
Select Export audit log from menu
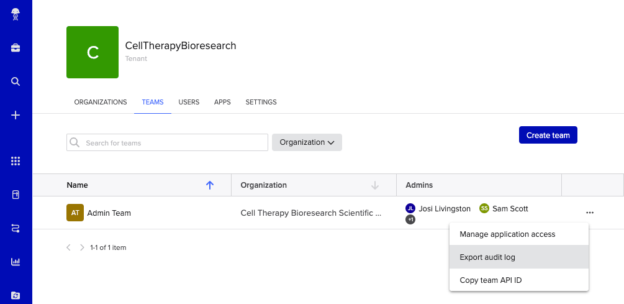[487, 257]
